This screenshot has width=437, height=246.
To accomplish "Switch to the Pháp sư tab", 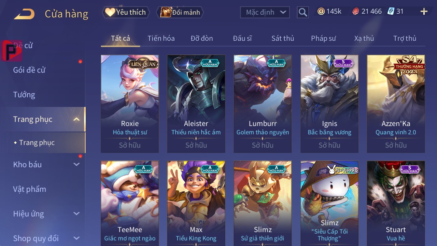I will [323, 38].
